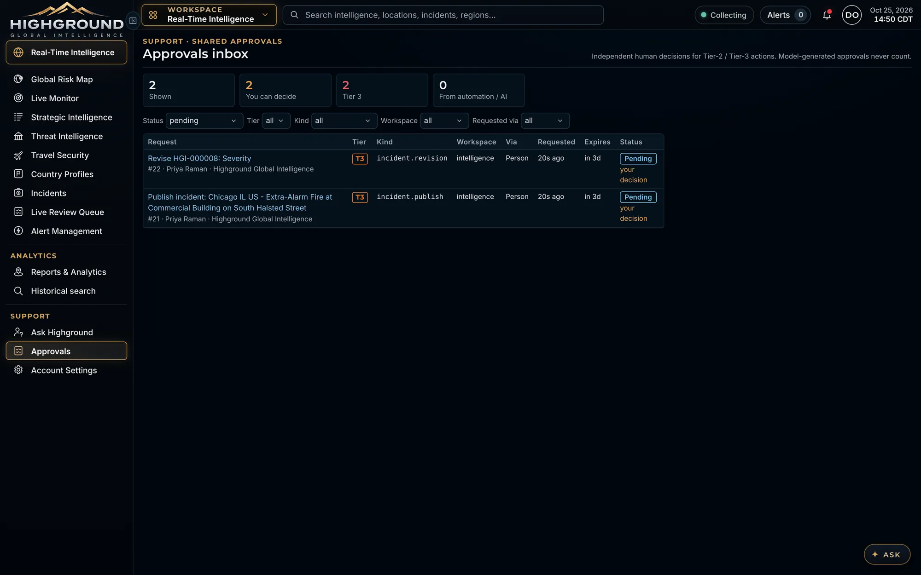Toggle the Collecting status indicator
The height and width of the screenshot is (575, 921).
point(724,15)
